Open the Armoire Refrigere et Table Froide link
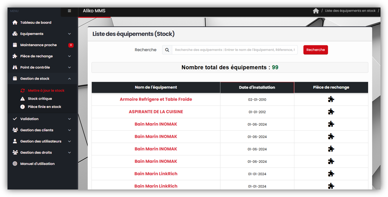The height and width of the screenshot is (197, 388). pos(156,99)
